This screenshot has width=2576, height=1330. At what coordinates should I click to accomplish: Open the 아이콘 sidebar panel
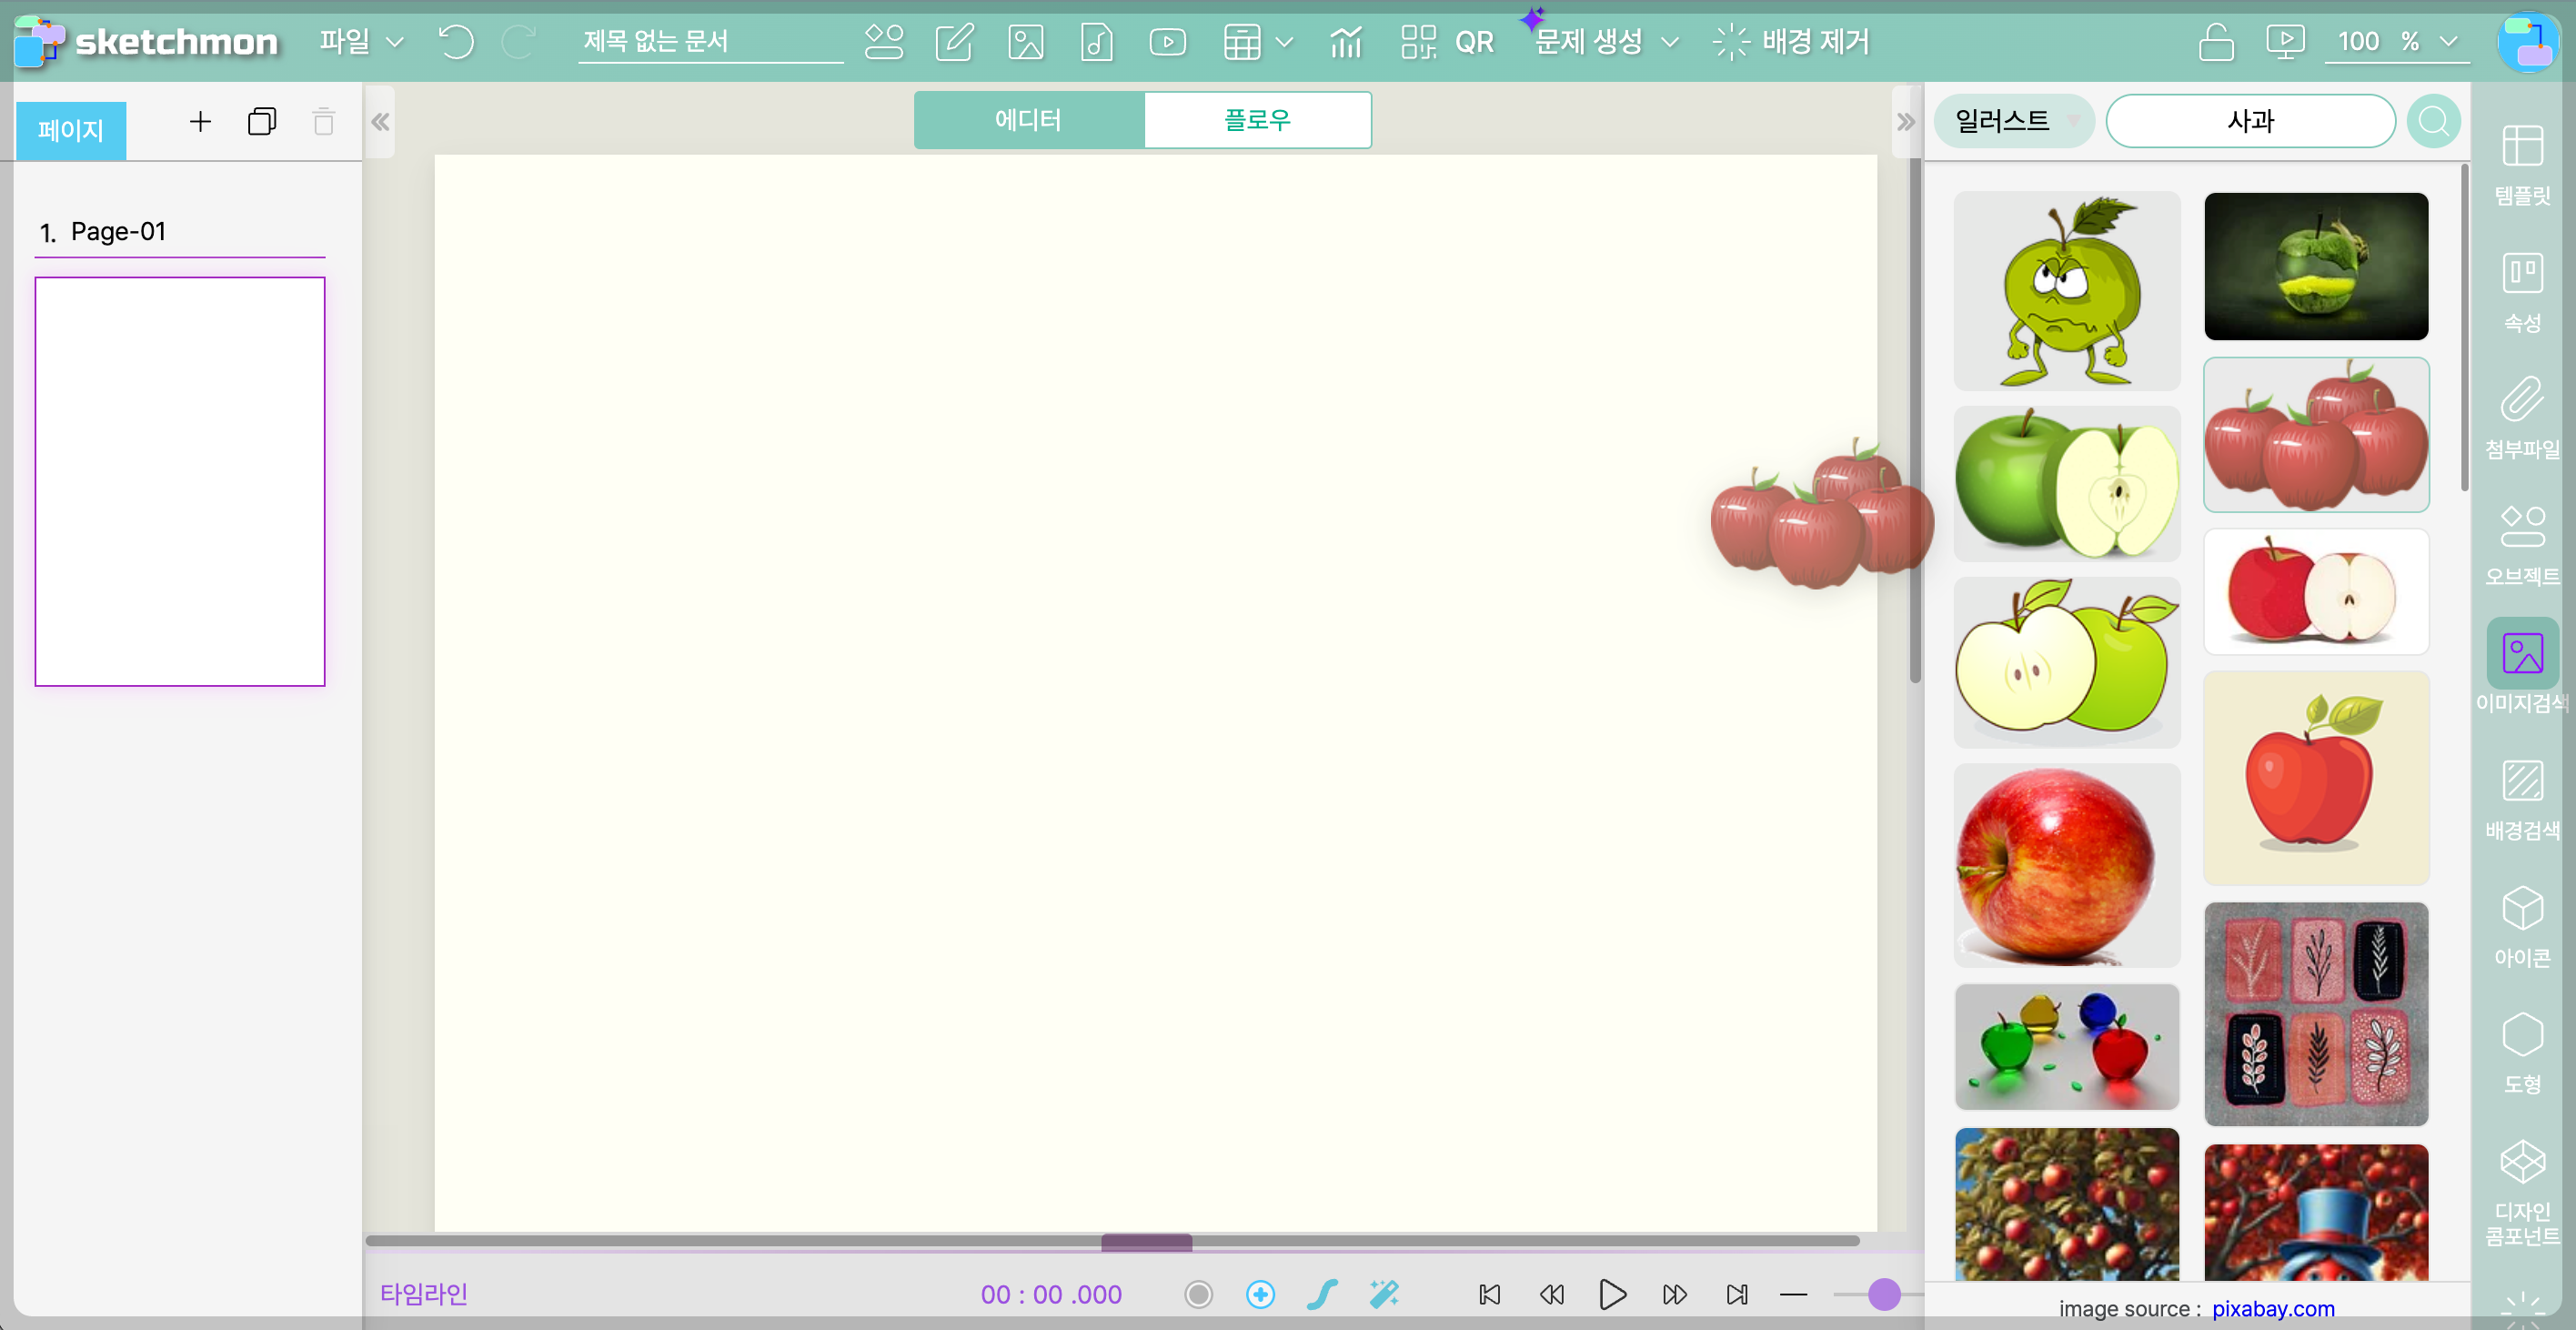(2522, 927)
